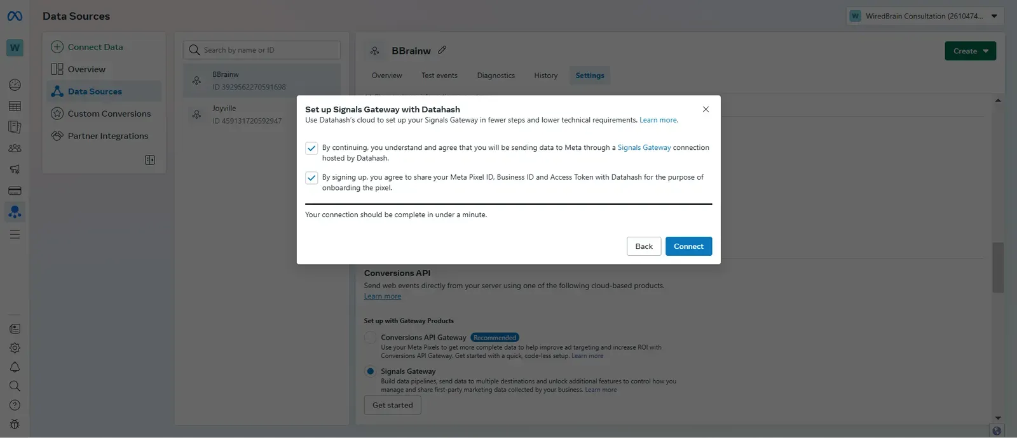Screen dimensions: 1017x438
Task: Uncheck the share Pixel ID agreement checkbox
Action: [311, 178]
